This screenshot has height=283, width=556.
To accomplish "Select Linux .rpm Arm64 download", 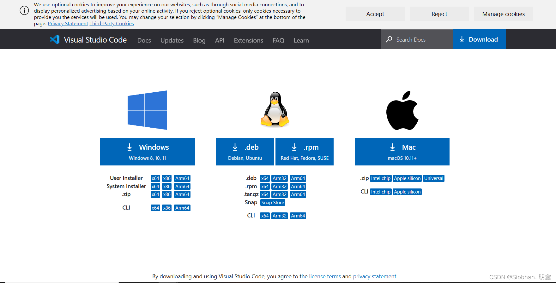I will 298,187.
